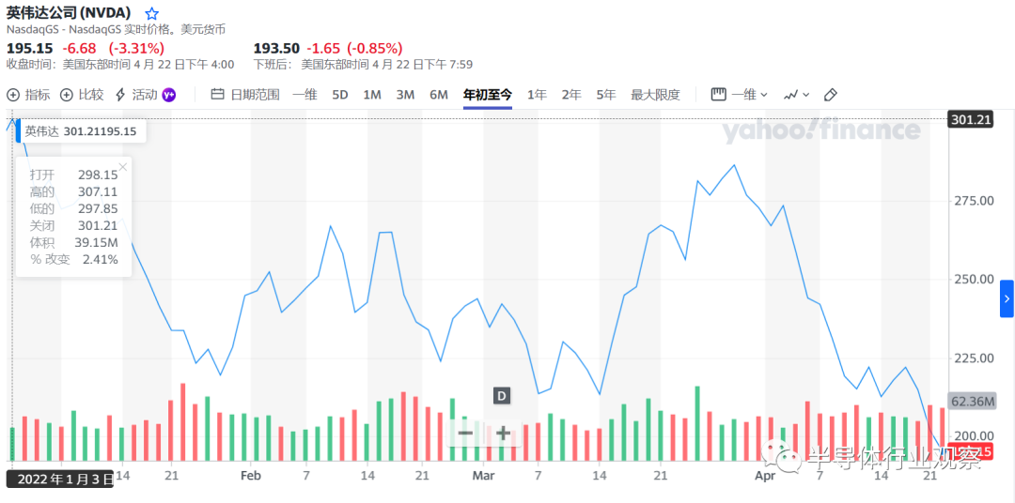Image resolution: width=1015 pixels, height=503 pixels.
Task: Click the 打开 298.15 tooltip row
Action: tap(74, 175)
